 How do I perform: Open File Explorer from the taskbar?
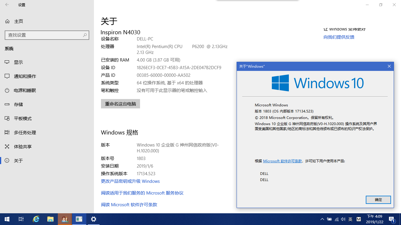[50, 219]
